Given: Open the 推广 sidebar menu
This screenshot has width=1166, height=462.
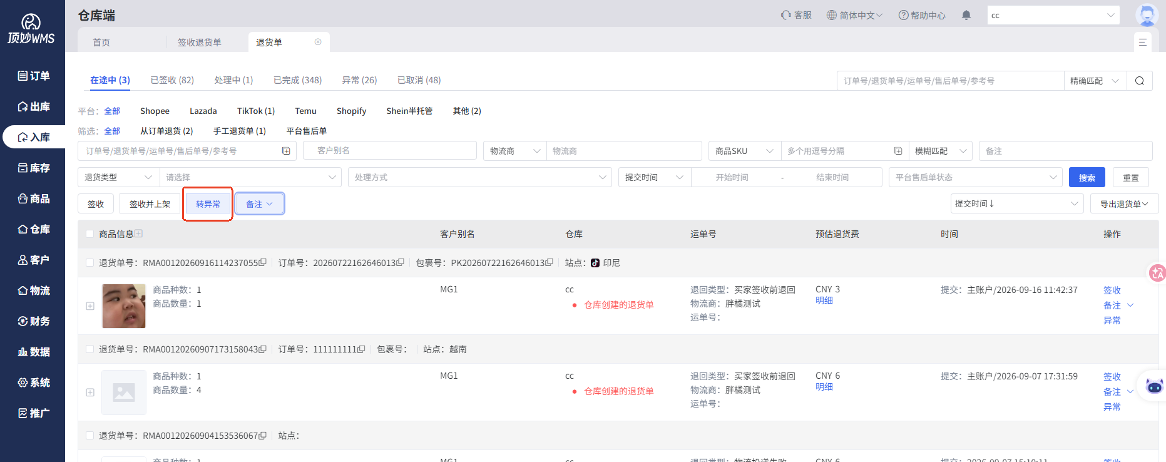Looking at the screenshot, I should pyautogui.click(x=34, y=413).
